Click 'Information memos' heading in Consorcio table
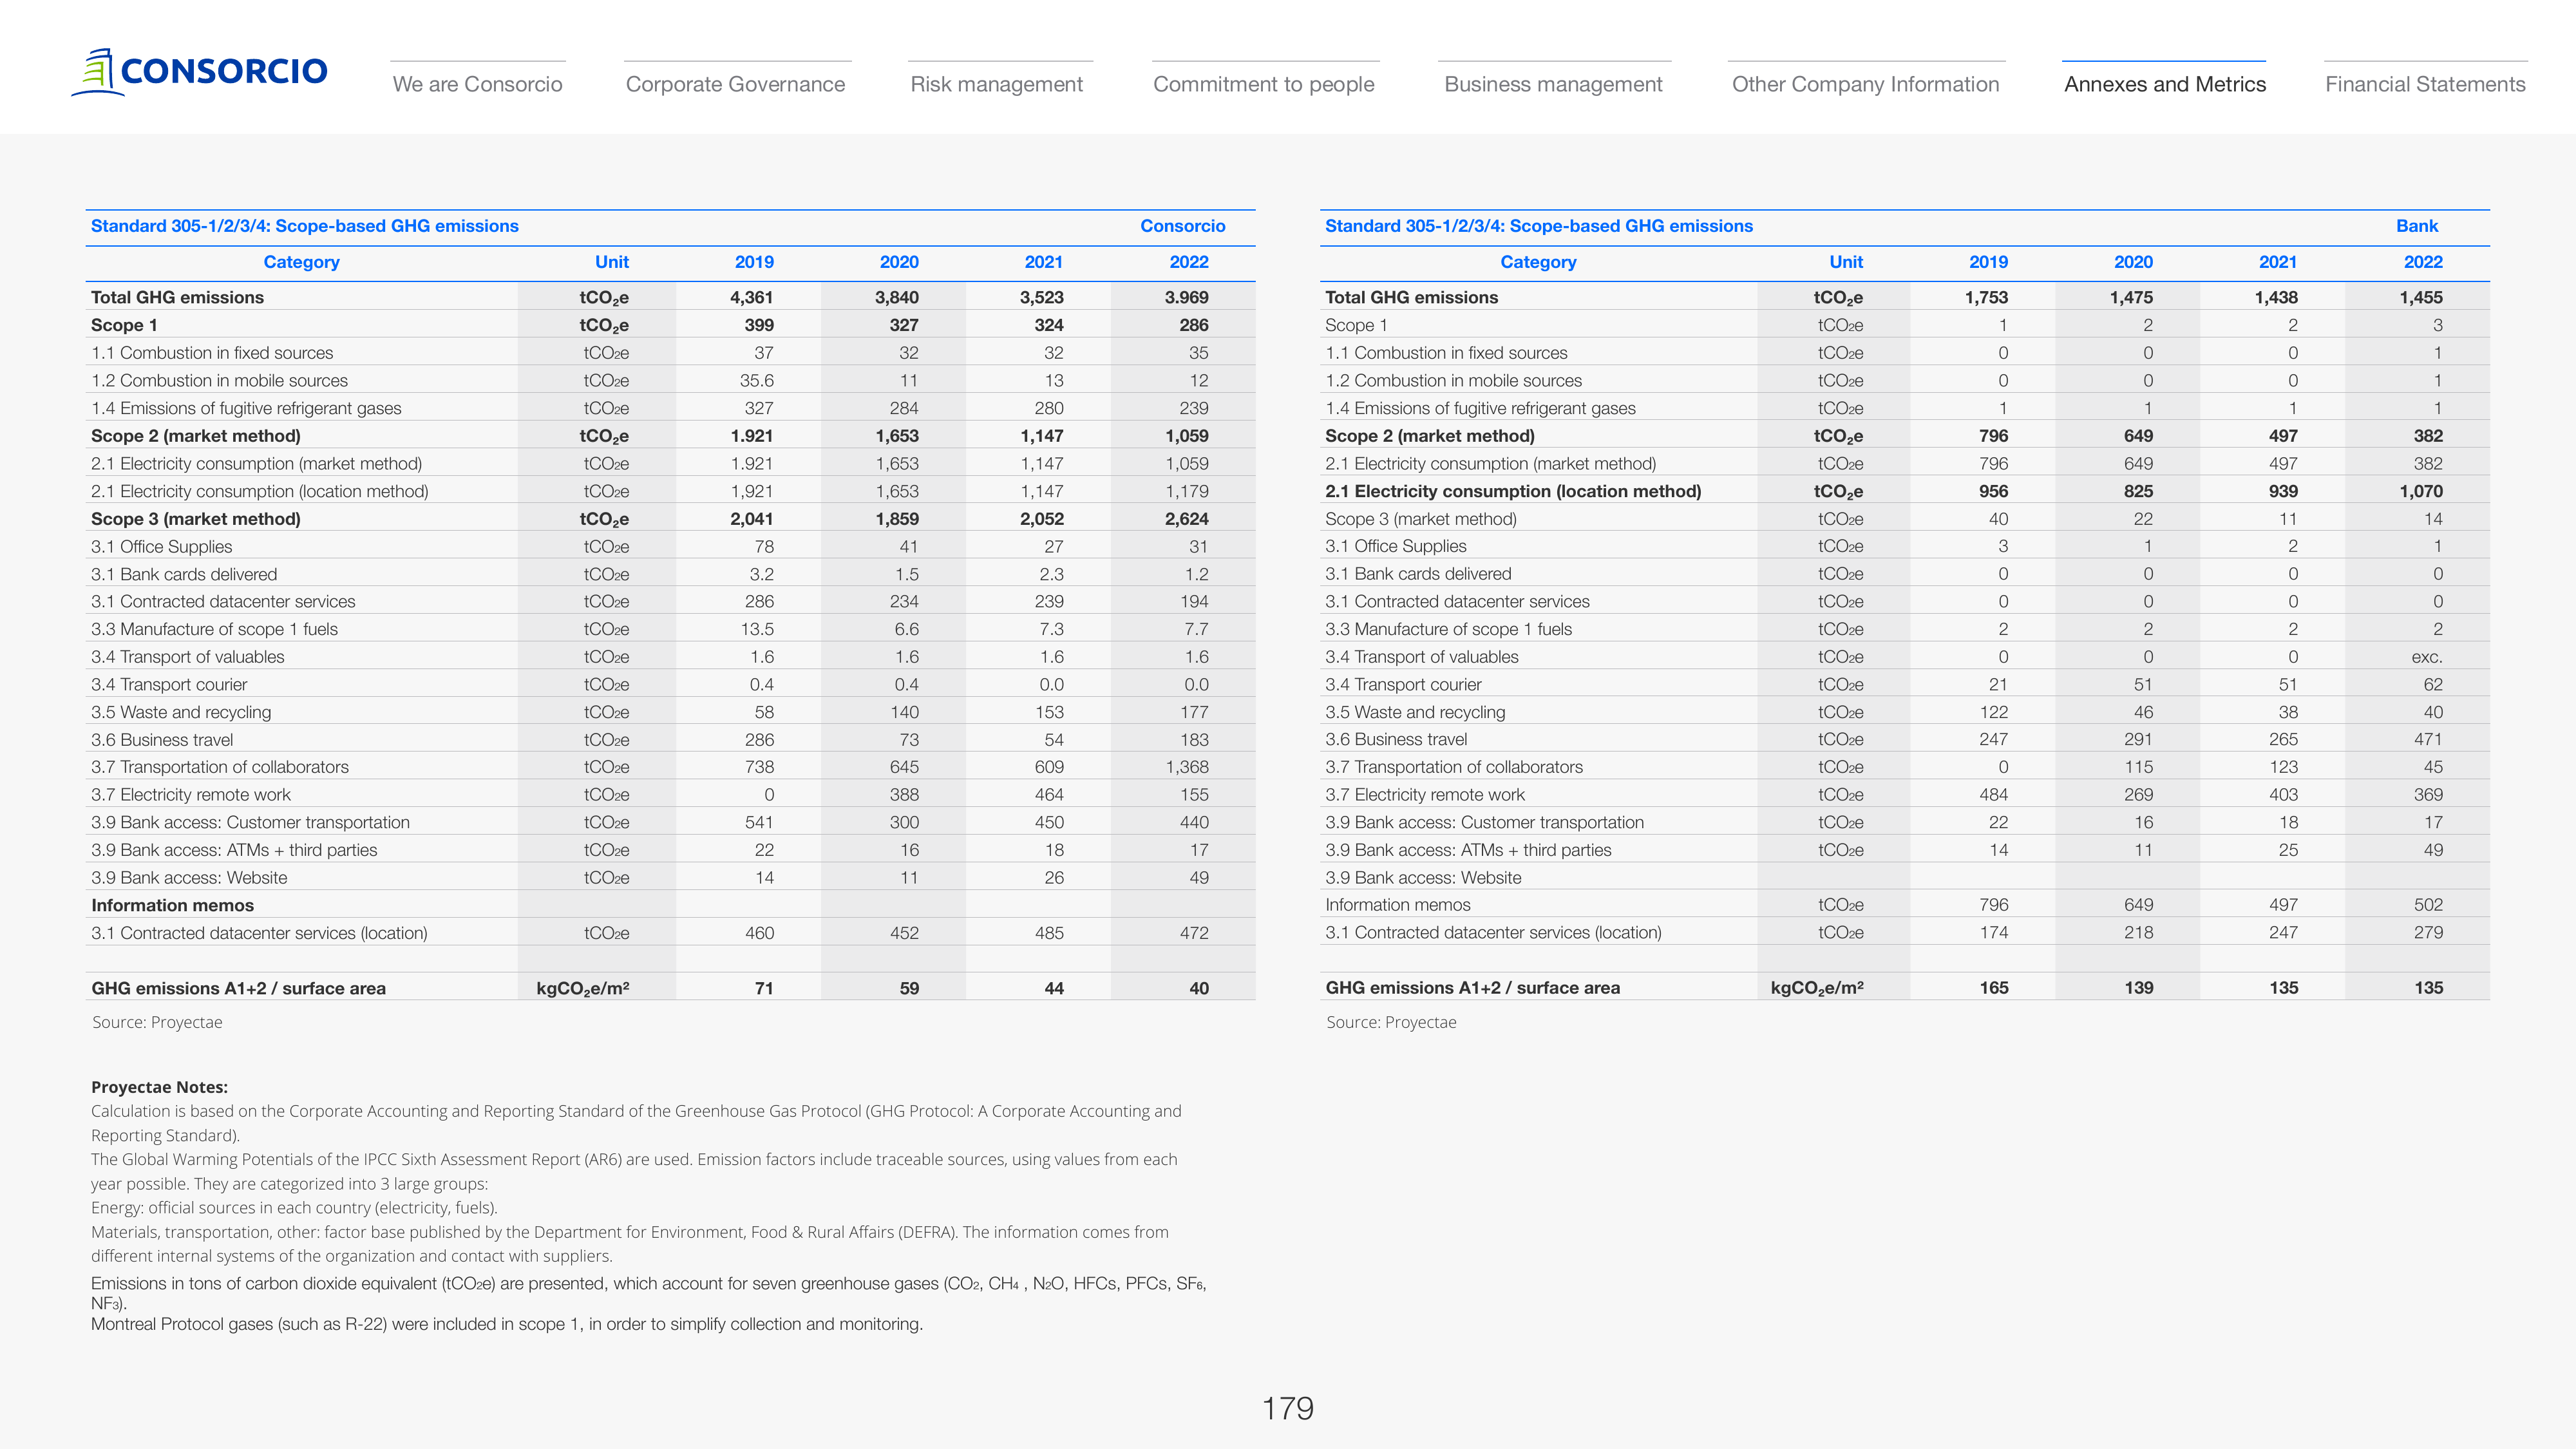The image size is (2576, 1449). 172,905
